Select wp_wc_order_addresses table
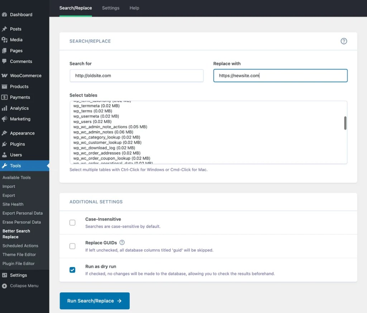Image resolution: width=367 pixels, height=313 pixels. tap(107, 153)
